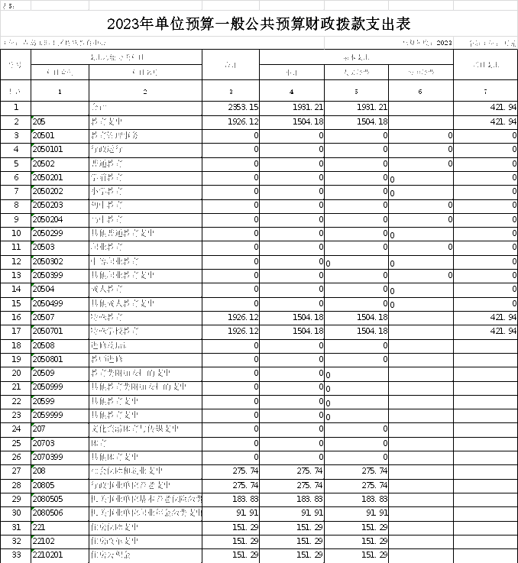
Task: Click the cell containing code 2050101
Action: [60, 149]
